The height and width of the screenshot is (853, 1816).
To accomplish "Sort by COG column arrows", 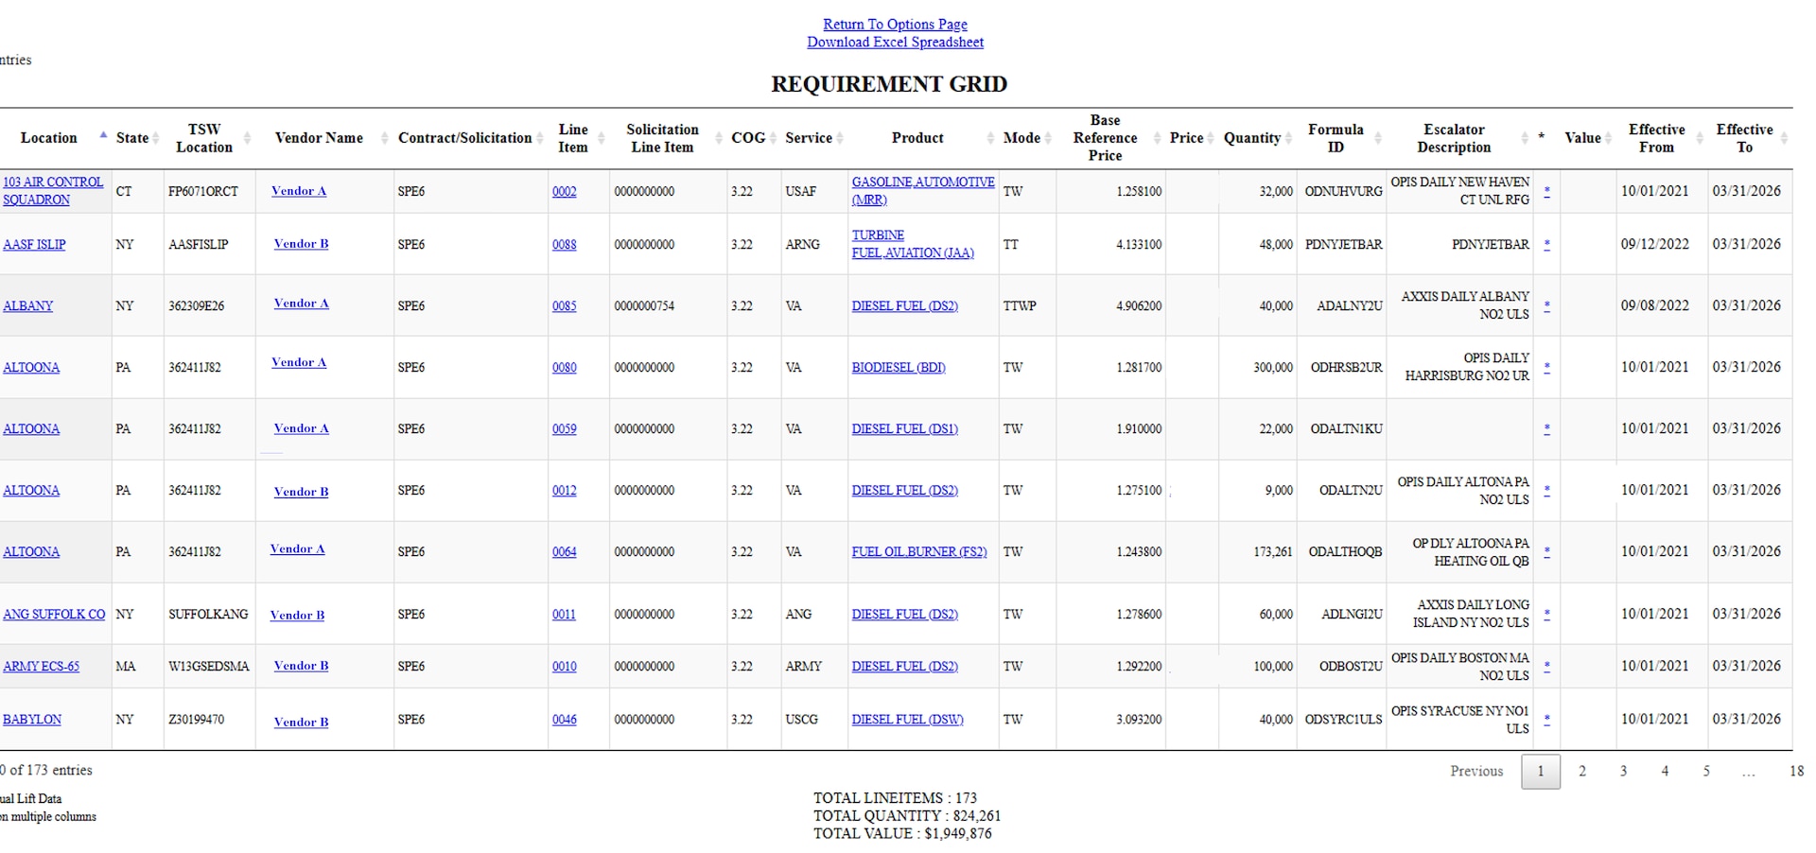I will 773,138.
